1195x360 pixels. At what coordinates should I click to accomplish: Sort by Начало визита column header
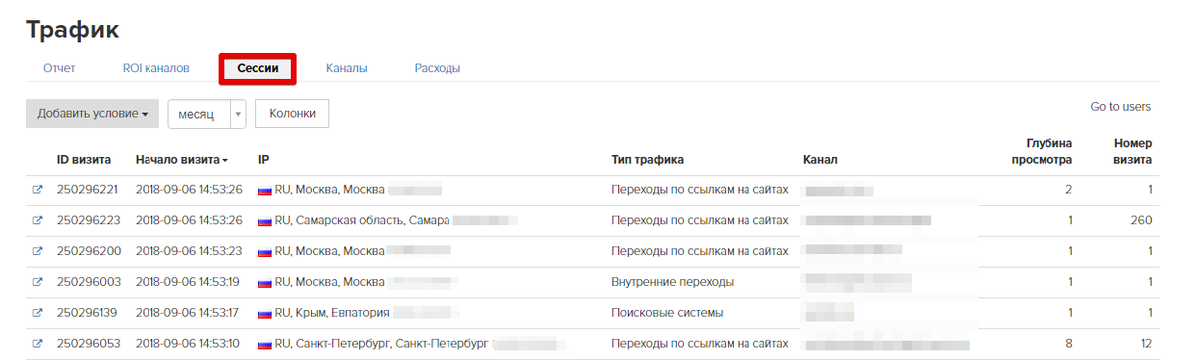pos(181,160)
